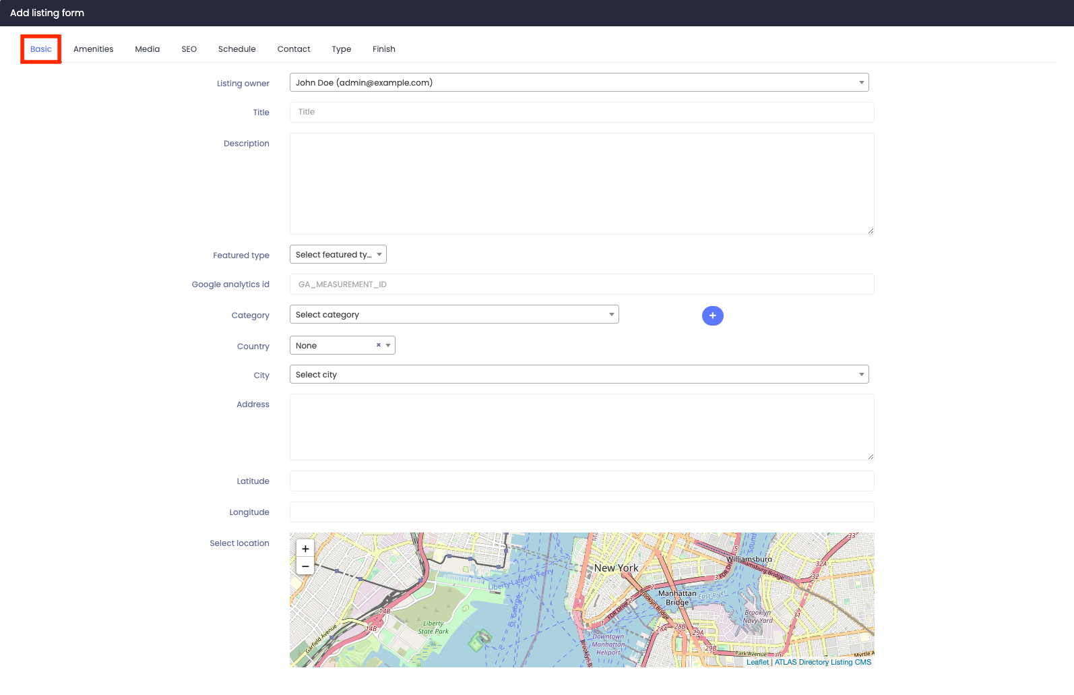Zoom out on the map
This screenshot has height=695, width=1074.
pyautogui.click(x=305, y=566)
